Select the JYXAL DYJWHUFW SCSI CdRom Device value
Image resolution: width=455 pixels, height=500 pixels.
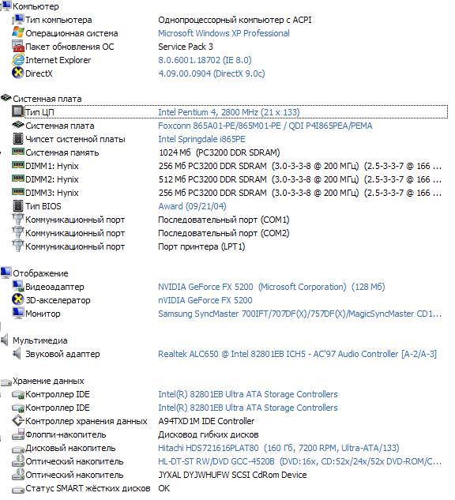pos(232,475)
